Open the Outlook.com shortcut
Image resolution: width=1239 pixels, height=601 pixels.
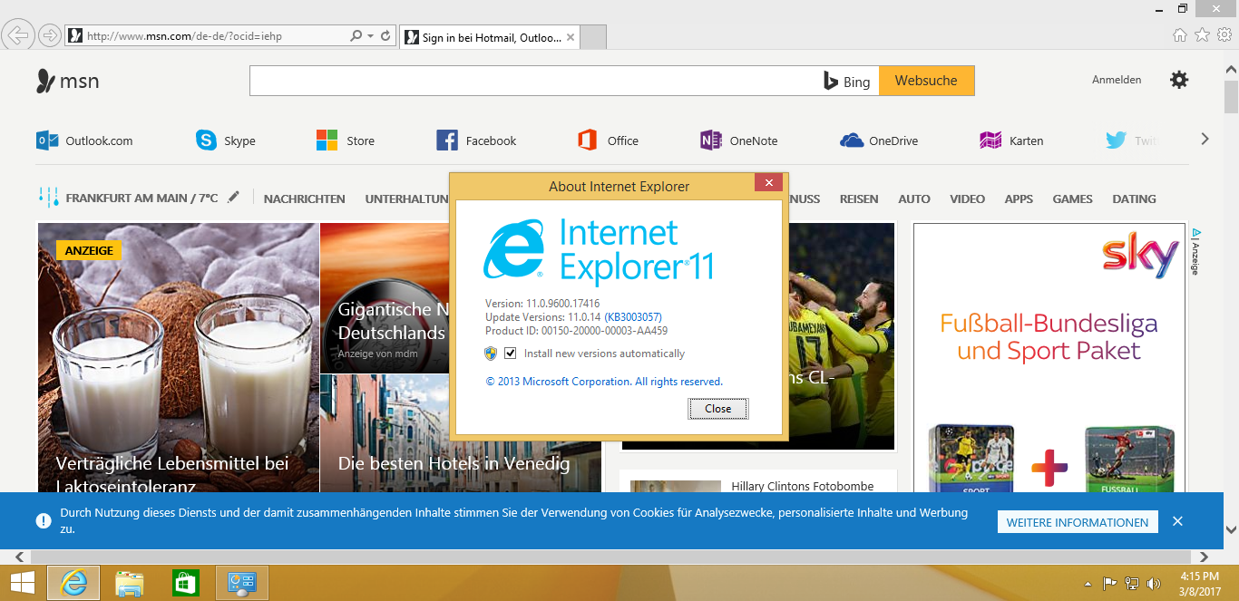point(84,141)
